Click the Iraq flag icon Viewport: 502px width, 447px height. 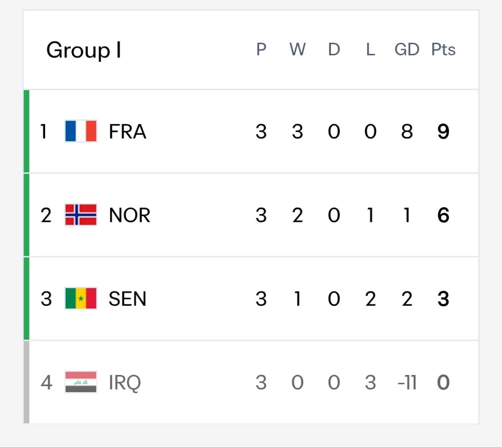coord(81,382)
